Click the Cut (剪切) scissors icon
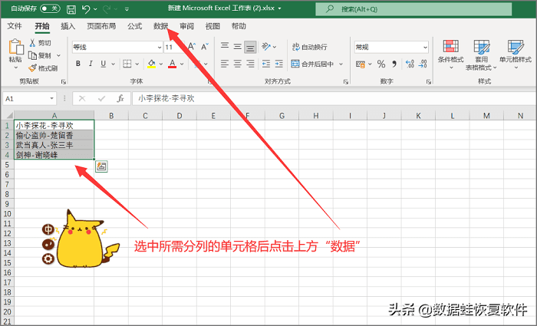Screen dimensions: 537x326 point(32,43)
